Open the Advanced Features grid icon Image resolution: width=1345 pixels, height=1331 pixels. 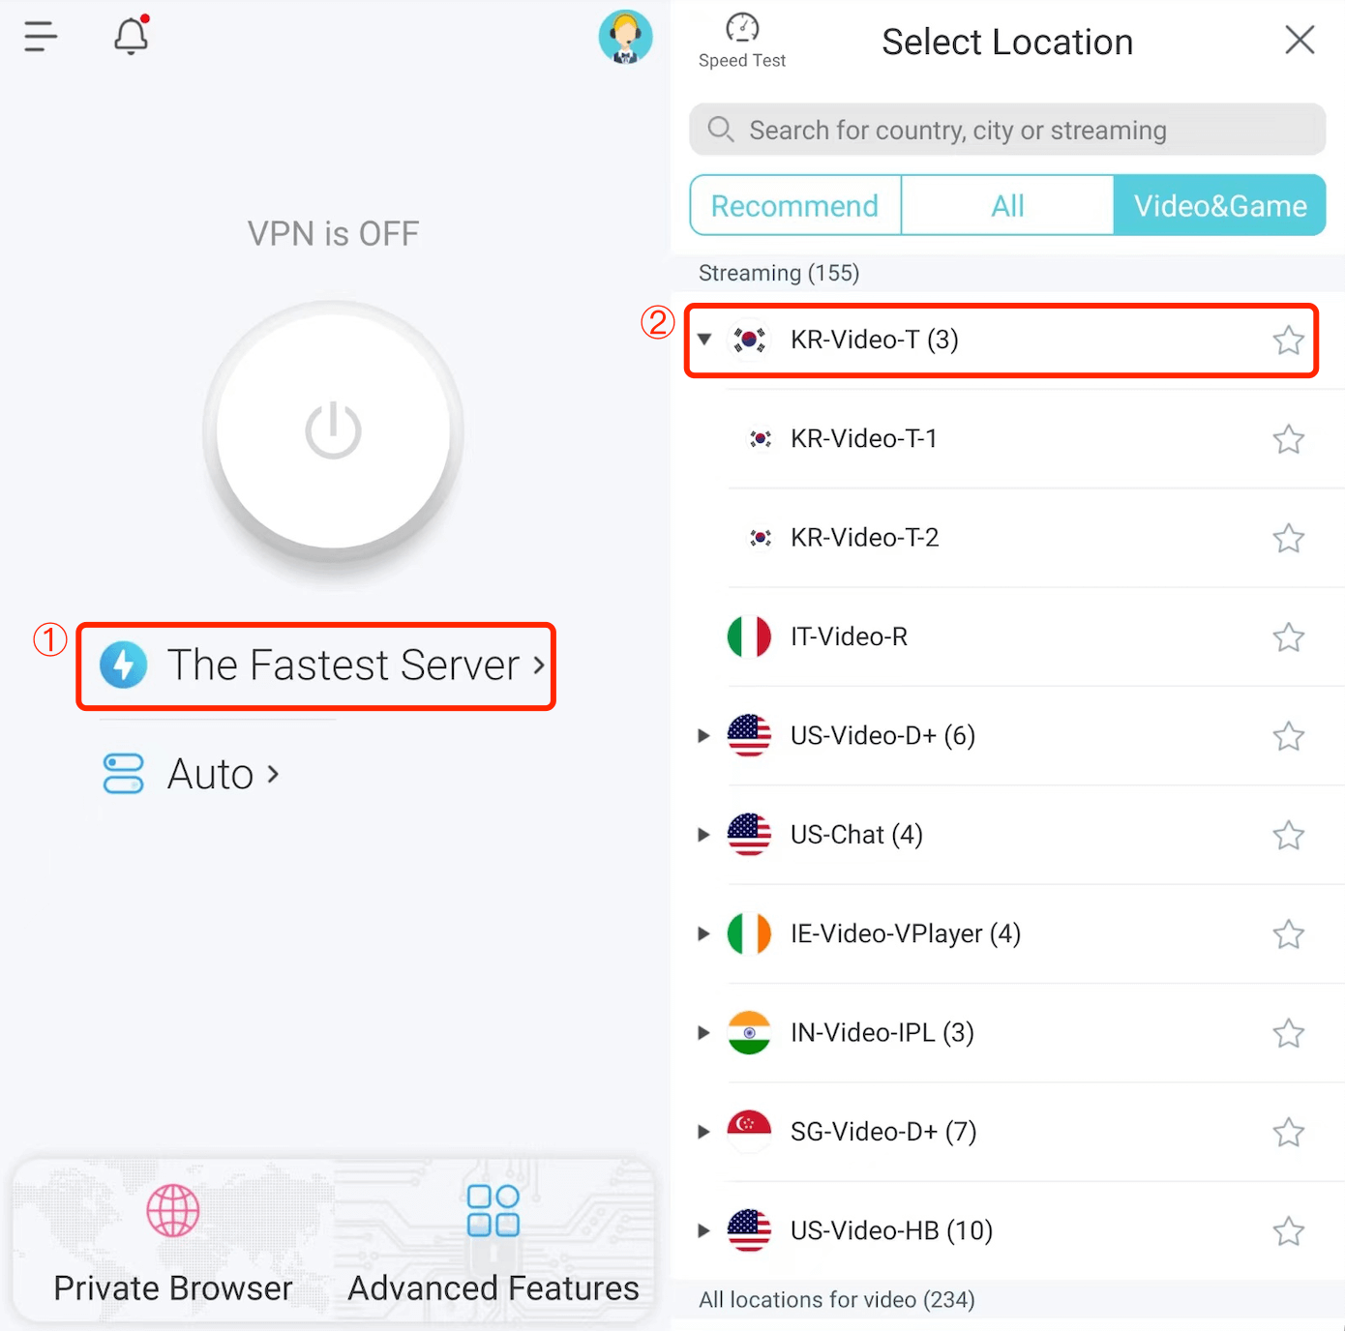click(493, 1210)
